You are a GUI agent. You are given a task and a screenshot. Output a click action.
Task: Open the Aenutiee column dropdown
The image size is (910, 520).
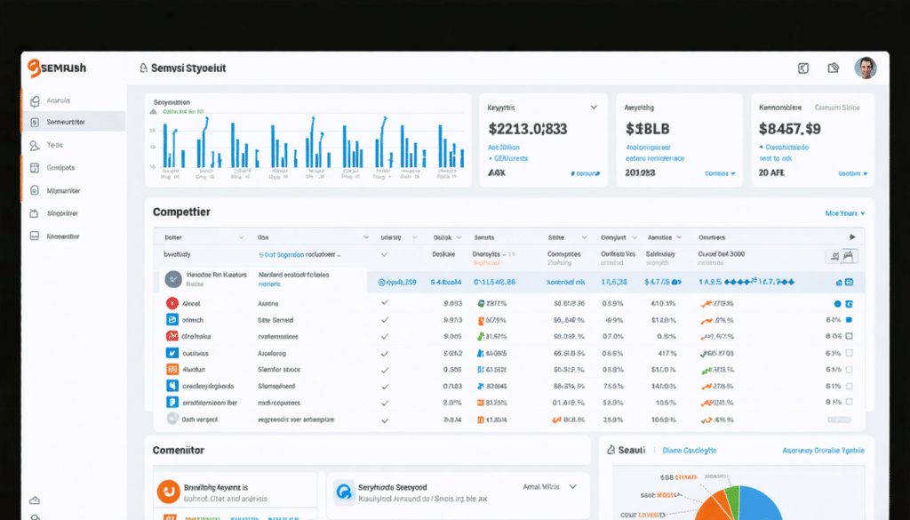click(x=679, y=237)
